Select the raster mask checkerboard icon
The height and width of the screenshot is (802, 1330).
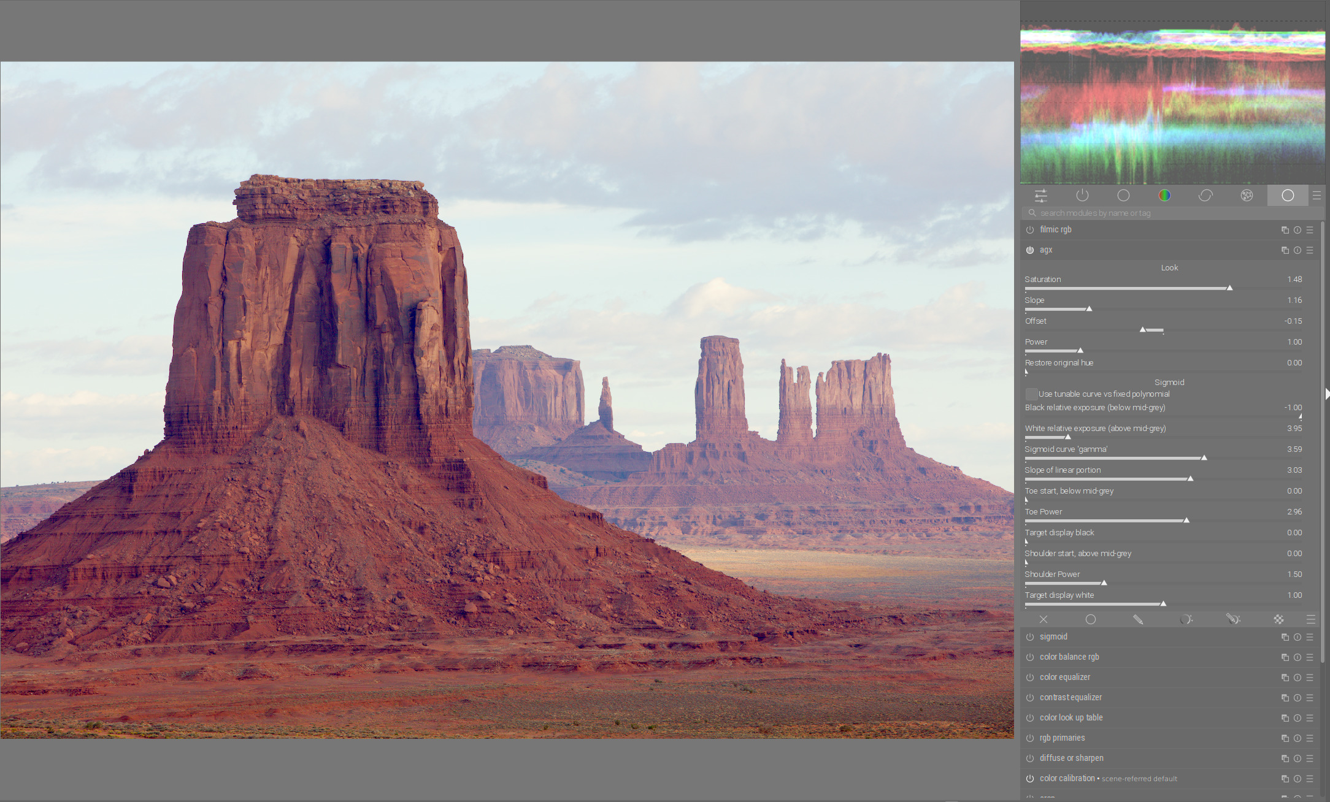point(1278,619)
